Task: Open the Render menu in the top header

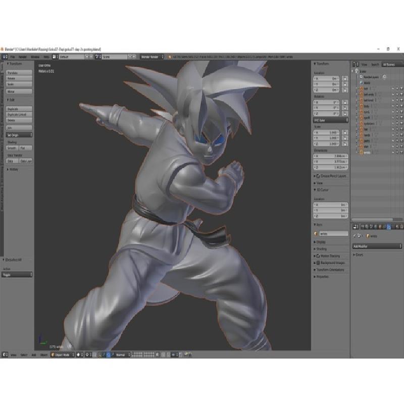Action: point(23,57)
